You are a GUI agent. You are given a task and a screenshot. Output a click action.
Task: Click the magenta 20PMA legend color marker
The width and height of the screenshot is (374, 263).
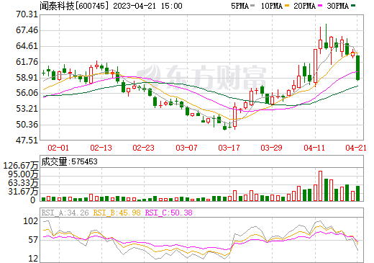click(320, 6)
